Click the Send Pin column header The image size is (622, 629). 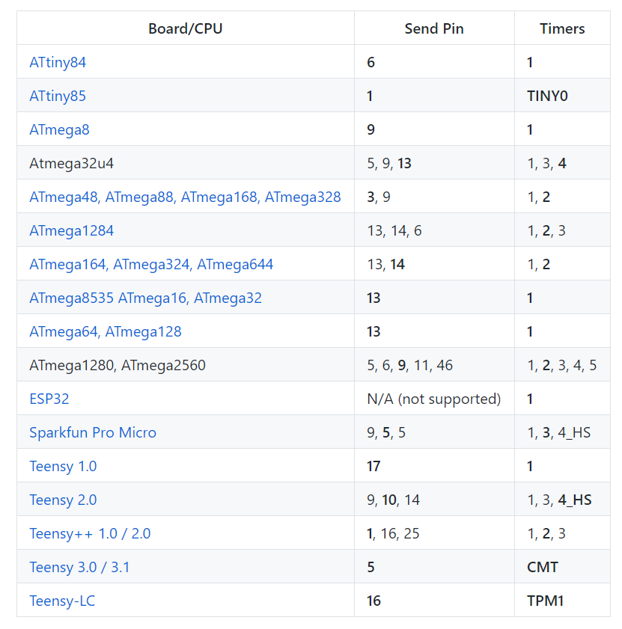pos(434,29)
